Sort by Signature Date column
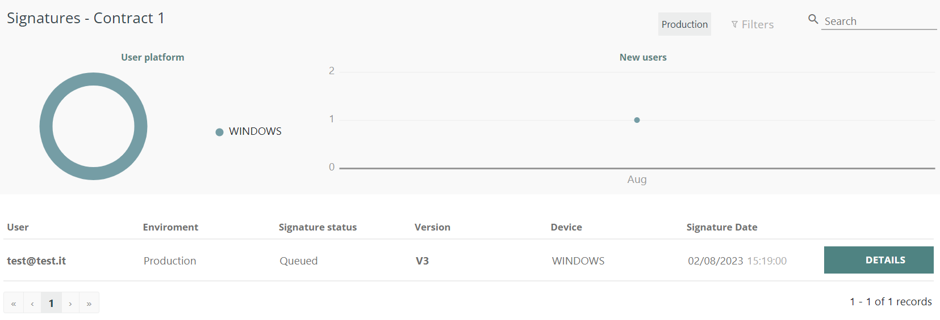Viewport: 940px width, 320px height. [721, 227]
